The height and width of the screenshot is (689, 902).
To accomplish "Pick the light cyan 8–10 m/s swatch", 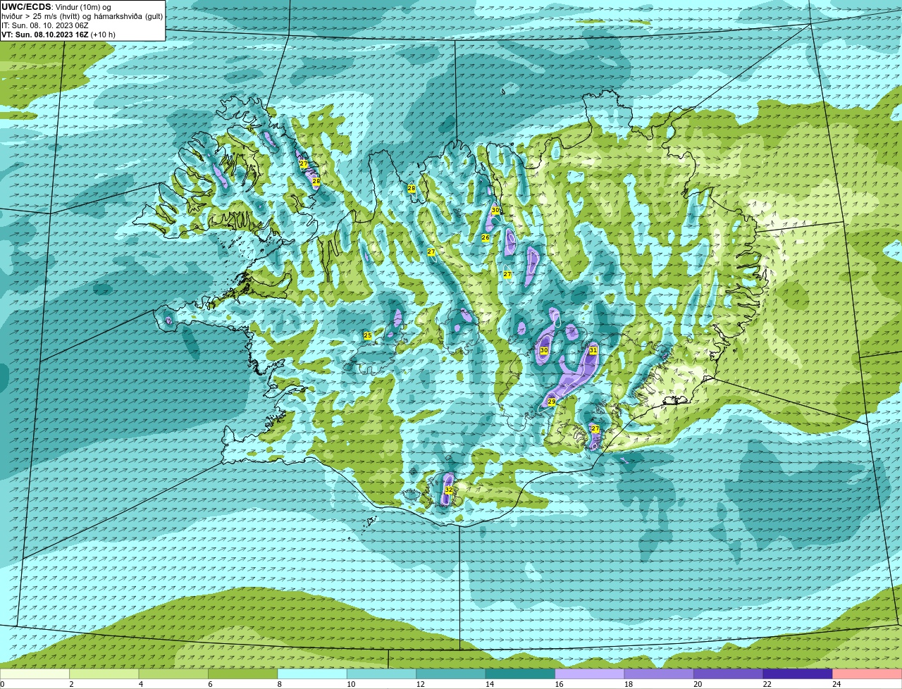I will click(313, 674).
